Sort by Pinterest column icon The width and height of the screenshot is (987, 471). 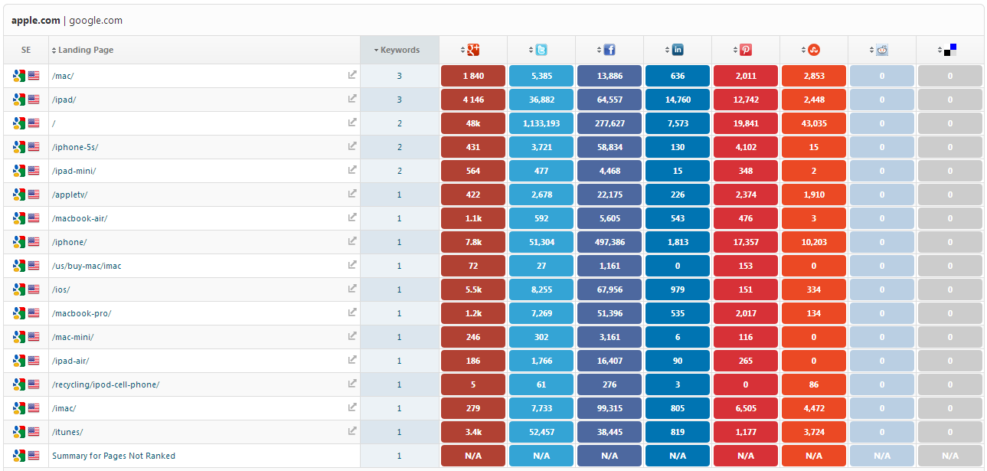pos(746,50)
